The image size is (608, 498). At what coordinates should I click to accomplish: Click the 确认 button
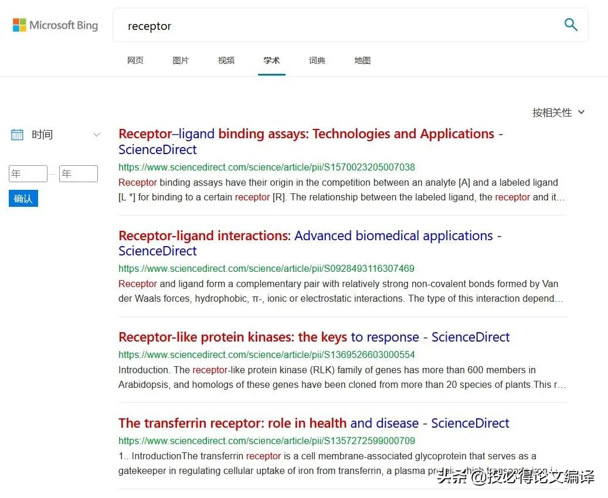23,199
